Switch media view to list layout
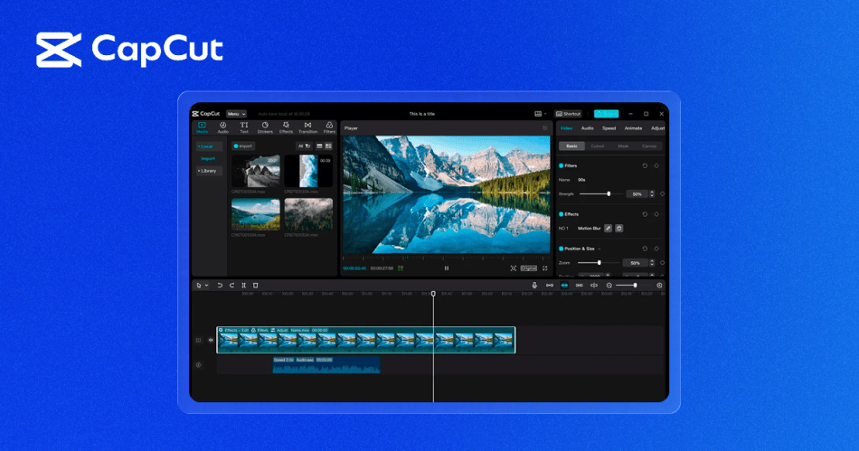This screenshot has width=859, height=451. click(x=319, y=146)
